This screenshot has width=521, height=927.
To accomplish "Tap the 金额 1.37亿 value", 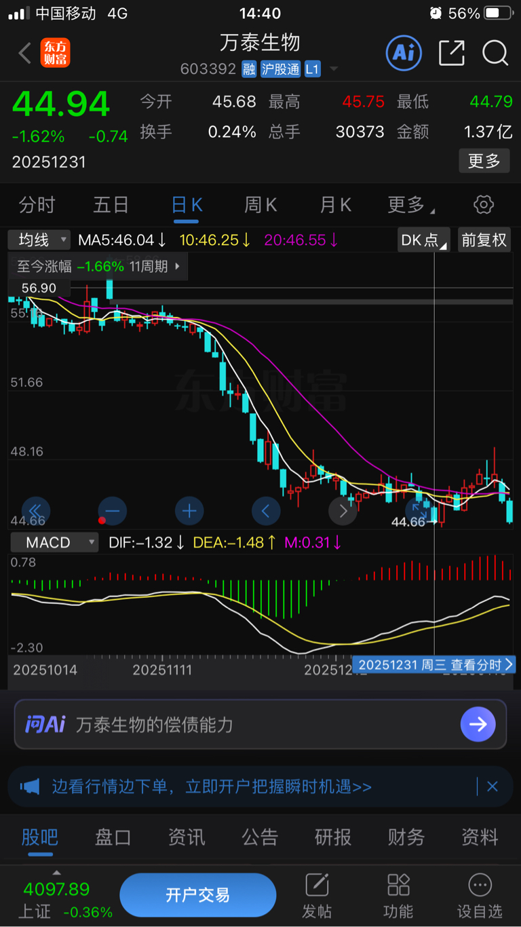I will (488, 132).
